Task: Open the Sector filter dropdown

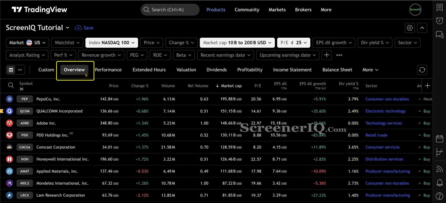Action: pyautogui.click(x=408, y=43)
